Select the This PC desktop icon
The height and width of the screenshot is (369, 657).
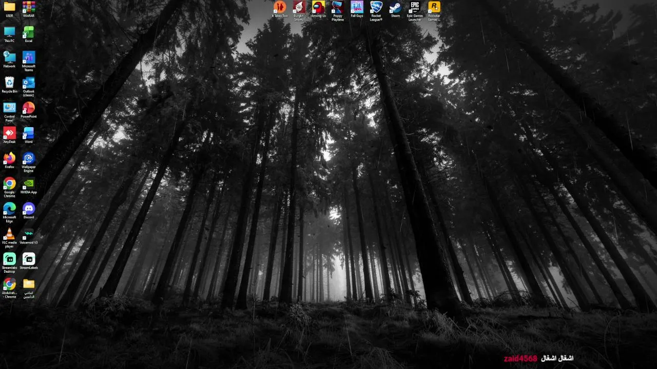pyautogui.click(x=9, y=34)
